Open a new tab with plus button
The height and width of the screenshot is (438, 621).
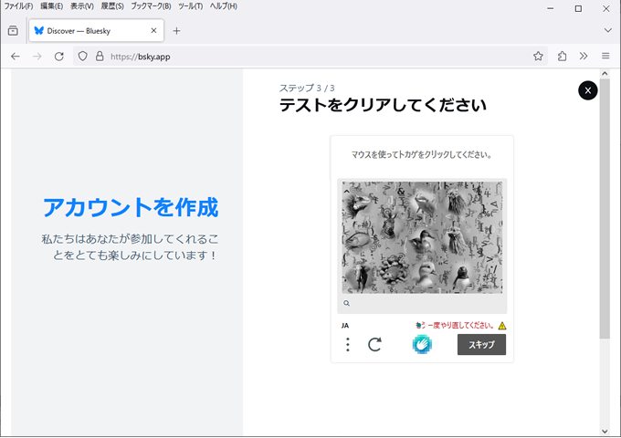(x=176, y=31)
